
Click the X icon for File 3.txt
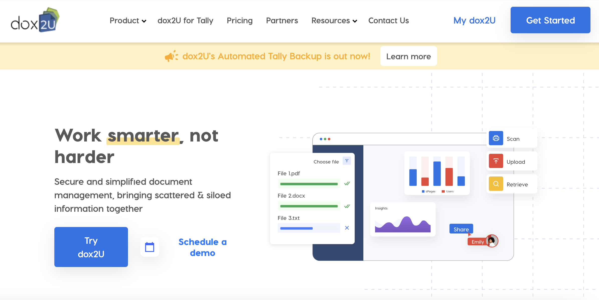pyautogui.click(x=347, y=228)
